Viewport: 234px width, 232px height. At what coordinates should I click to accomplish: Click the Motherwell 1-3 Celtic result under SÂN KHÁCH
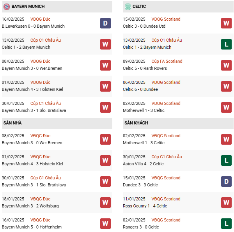[x=144, y=143]
